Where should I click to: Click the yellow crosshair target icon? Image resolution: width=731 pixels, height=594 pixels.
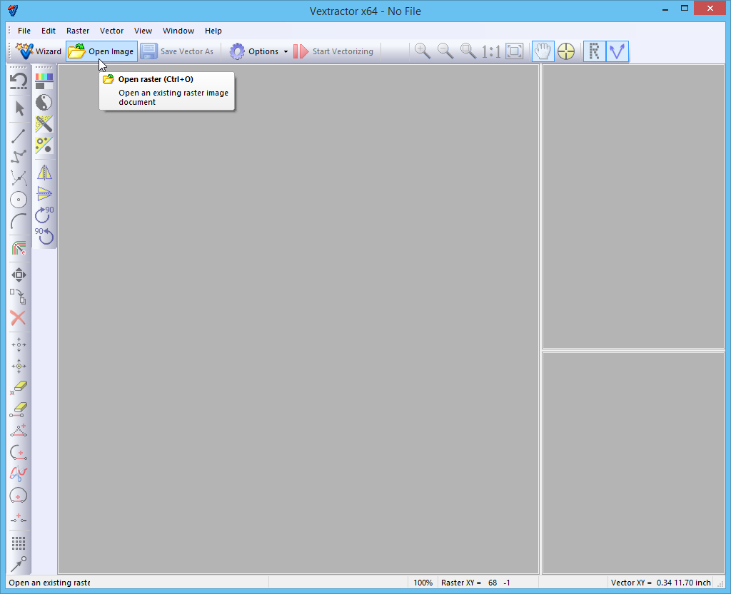point(566,51)
